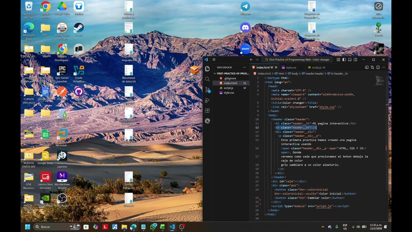The width and height of the screenshot is (412, 232).
Task: Click the index.html breadcrumb segment
Action: (262, 73)
